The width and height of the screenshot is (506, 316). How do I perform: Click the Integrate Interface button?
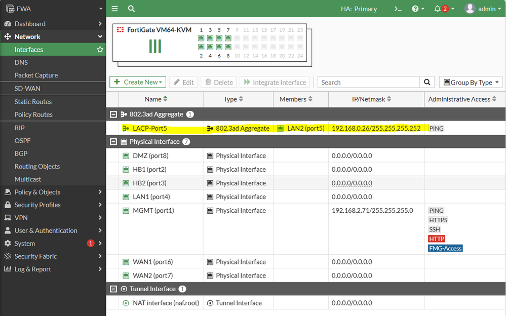pos(275,82)
